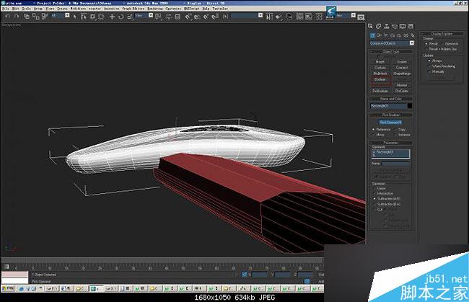Select the Union operation radio button
Viewport: 469px width, 302px height.
(380, 189)
